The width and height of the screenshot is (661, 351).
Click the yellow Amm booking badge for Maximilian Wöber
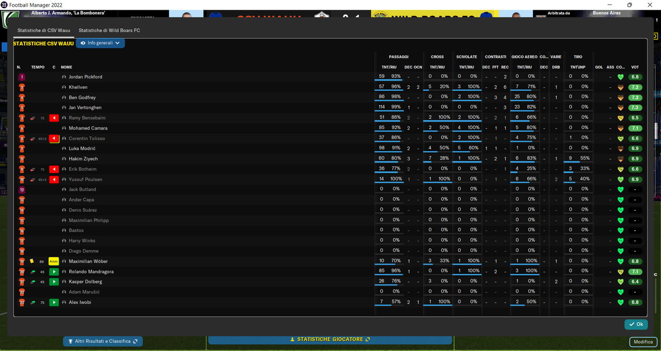tap(54, 262)
